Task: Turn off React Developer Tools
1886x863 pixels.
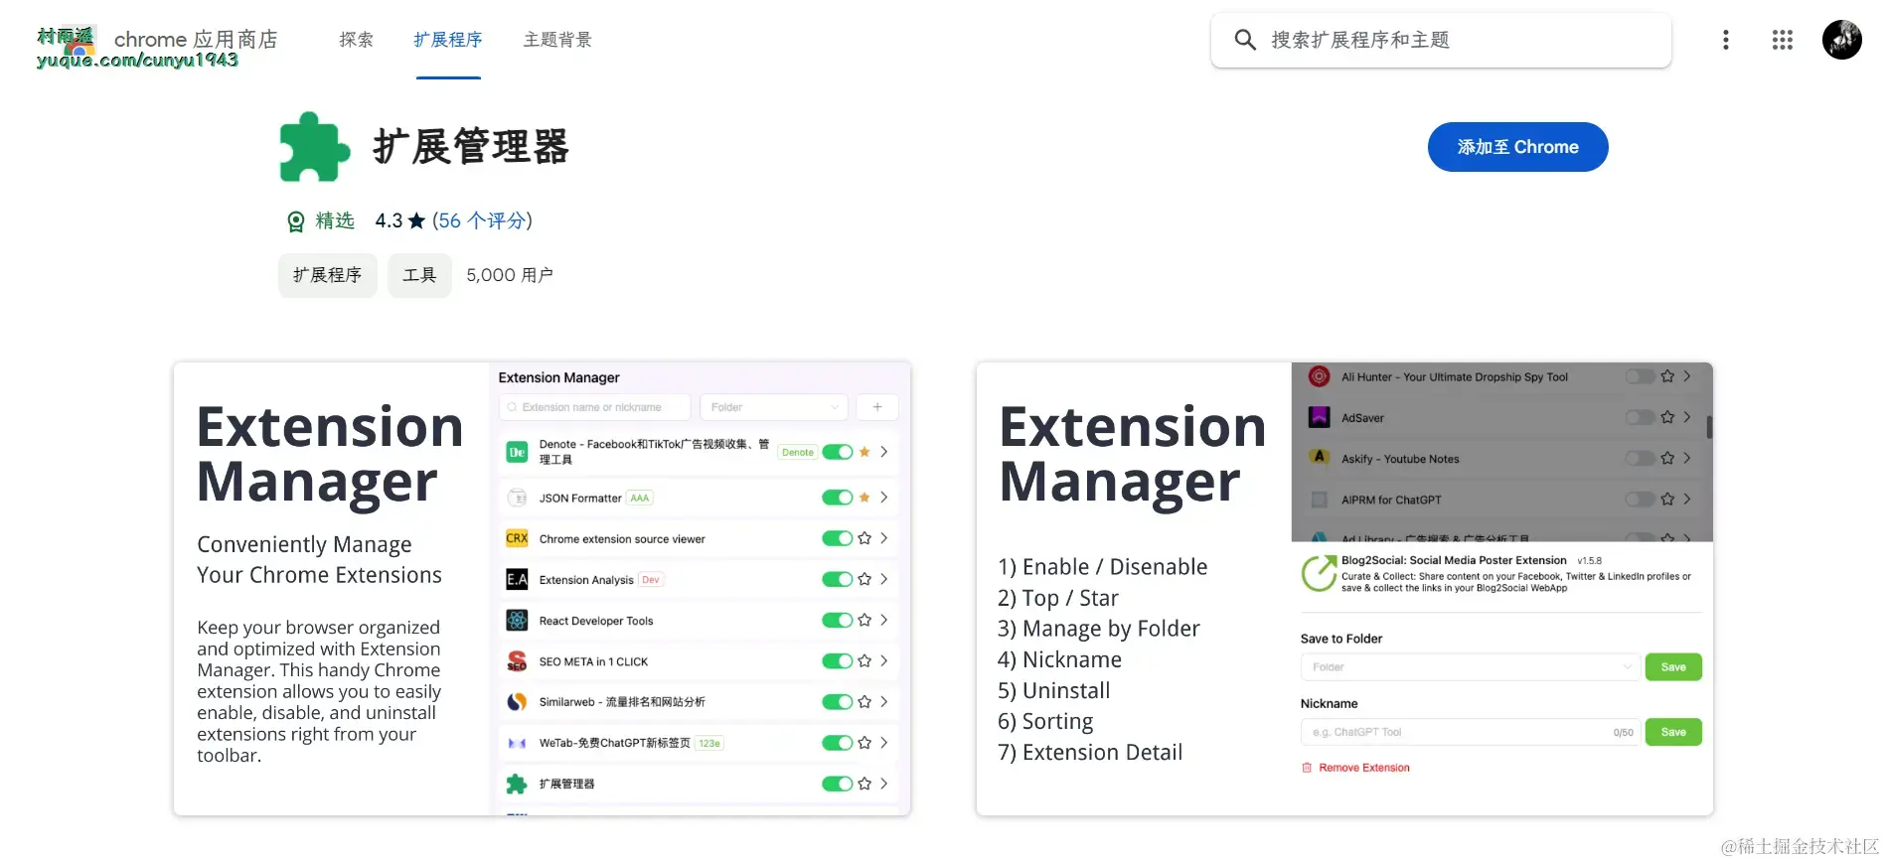Action: pyautogui.click(x=838, y=620)
